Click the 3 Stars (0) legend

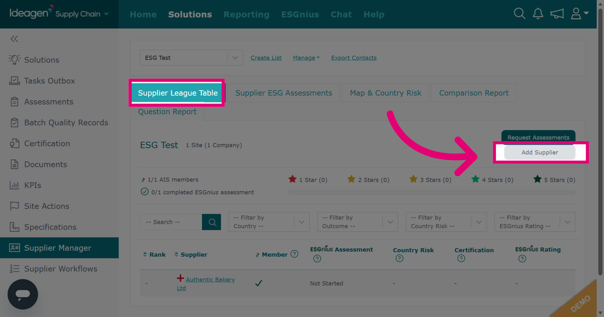(x=430, y=180)
